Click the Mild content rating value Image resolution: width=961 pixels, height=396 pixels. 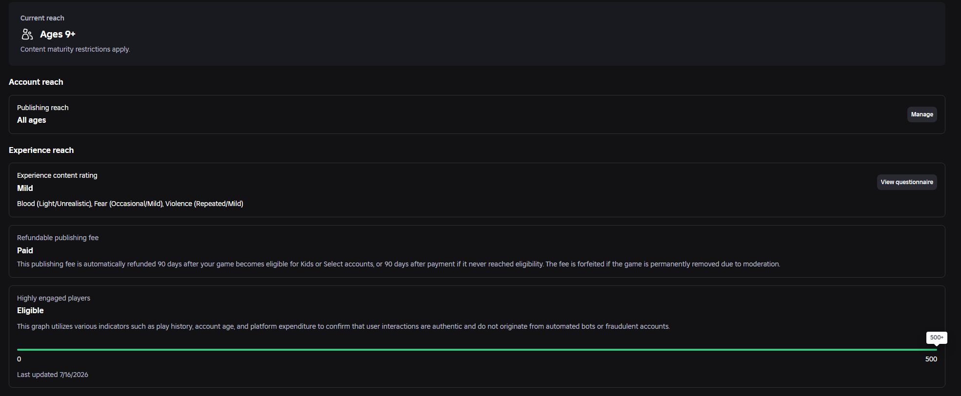[x=25, y=188]
